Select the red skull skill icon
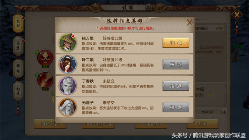Screen dimensions: 249x140 (45, 58)
